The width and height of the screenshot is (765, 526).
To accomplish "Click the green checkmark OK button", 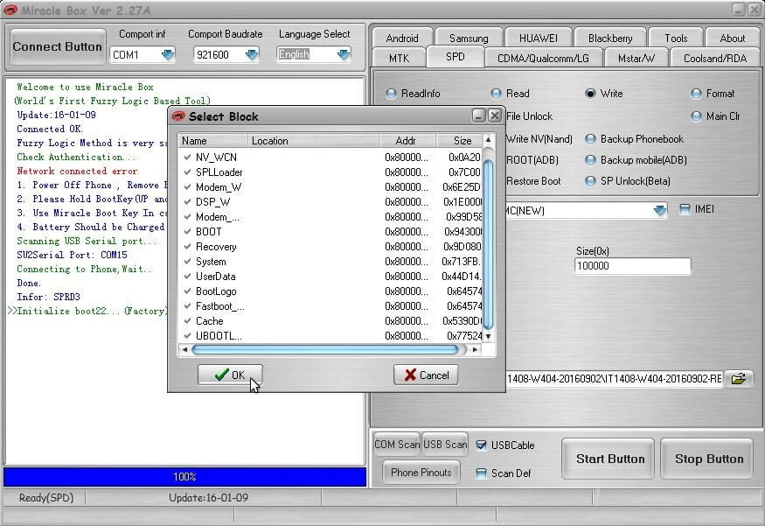I will click(x=230, y=375).
